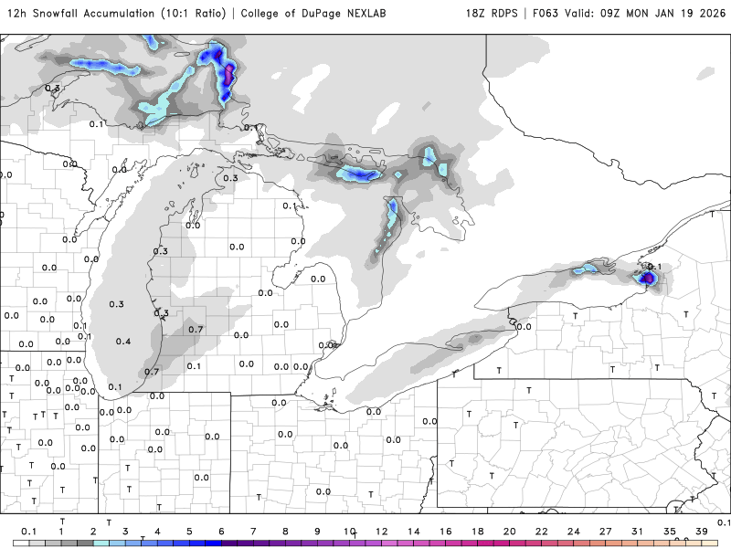Click the white first swatch of the color scale

(21, 543)
